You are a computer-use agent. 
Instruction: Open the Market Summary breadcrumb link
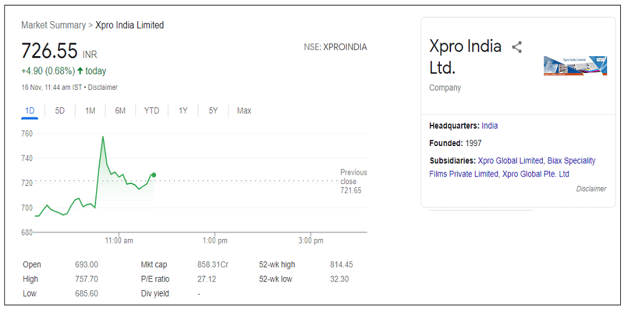click(x=53, y=25)
